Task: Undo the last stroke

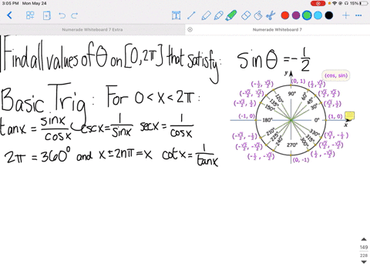Action: pyautogui.click(x=62, y=15)
